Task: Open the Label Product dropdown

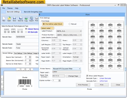Action: 69,31
